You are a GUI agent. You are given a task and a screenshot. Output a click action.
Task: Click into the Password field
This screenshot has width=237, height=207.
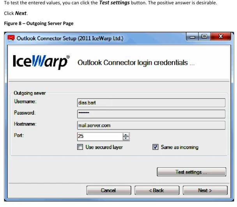click(x=151, y=114)
